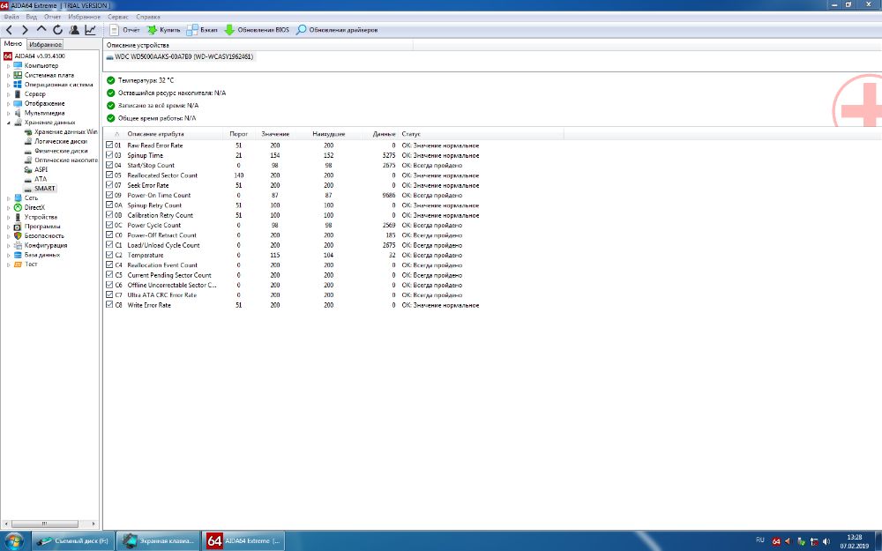Go forward with the right arrow icon
The image size is (882, 551).
coord(25,30)
